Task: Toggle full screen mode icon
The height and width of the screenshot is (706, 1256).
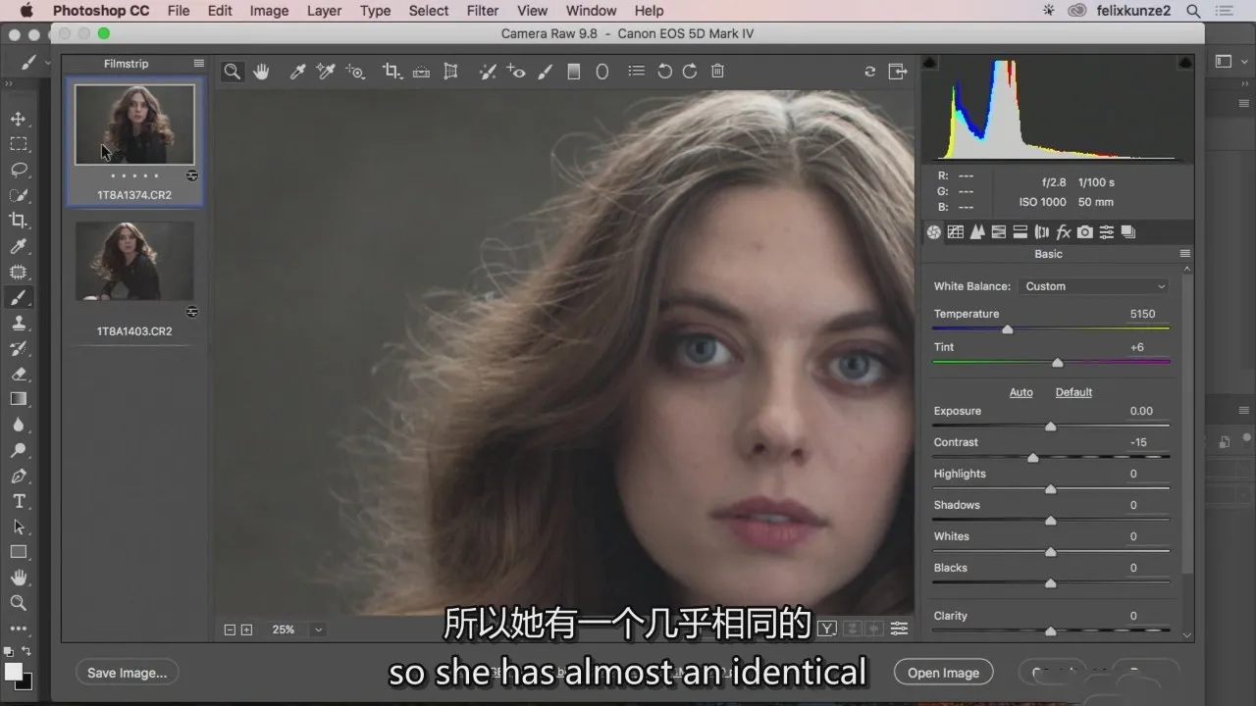Action: point(897,72)
